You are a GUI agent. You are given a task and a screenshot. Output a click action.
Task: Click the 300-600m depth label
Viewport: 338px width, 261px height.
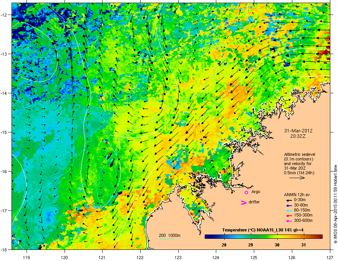point(303,220)
